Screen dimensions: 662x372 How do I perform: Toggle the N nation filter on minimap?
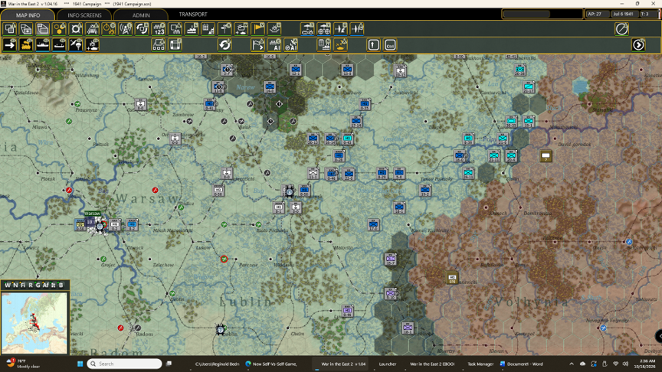(x=15, y=285)
